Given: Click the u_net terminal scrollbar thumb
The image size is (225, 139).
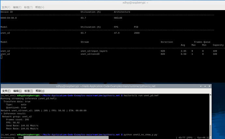Looking at the screenshot, I should [211, 131].
